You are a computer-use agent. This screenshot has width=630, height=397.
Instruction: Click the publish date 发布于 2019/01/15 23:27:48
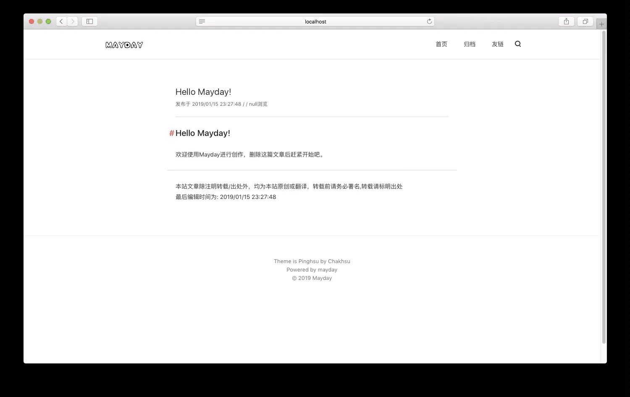click(x=208, y=104)
